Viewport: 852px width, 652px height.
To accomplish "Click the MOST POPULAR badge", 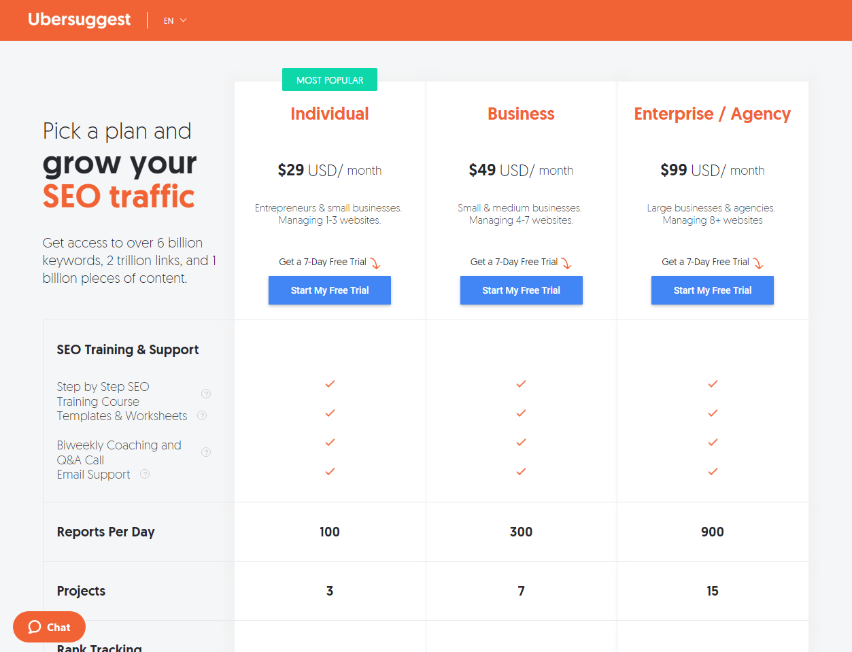I will [x=330, y=80].
